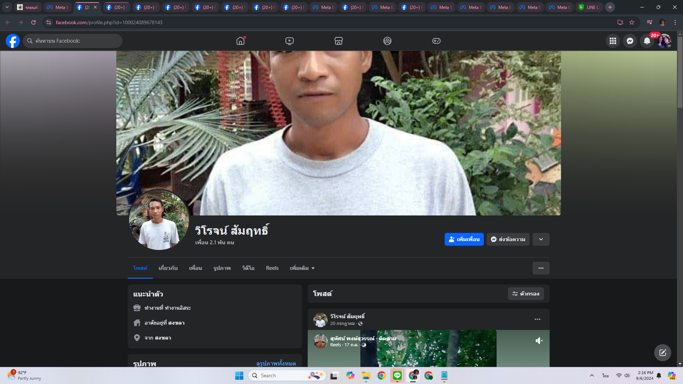Open the tab search dropdown in Chrome
Image resolution: width=683 pixels, height=384 pixels.
pos(7,7)
